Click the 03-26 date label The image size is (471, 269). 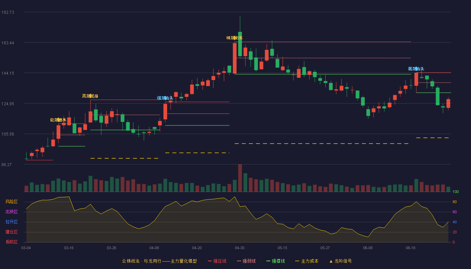click(111, 248)
